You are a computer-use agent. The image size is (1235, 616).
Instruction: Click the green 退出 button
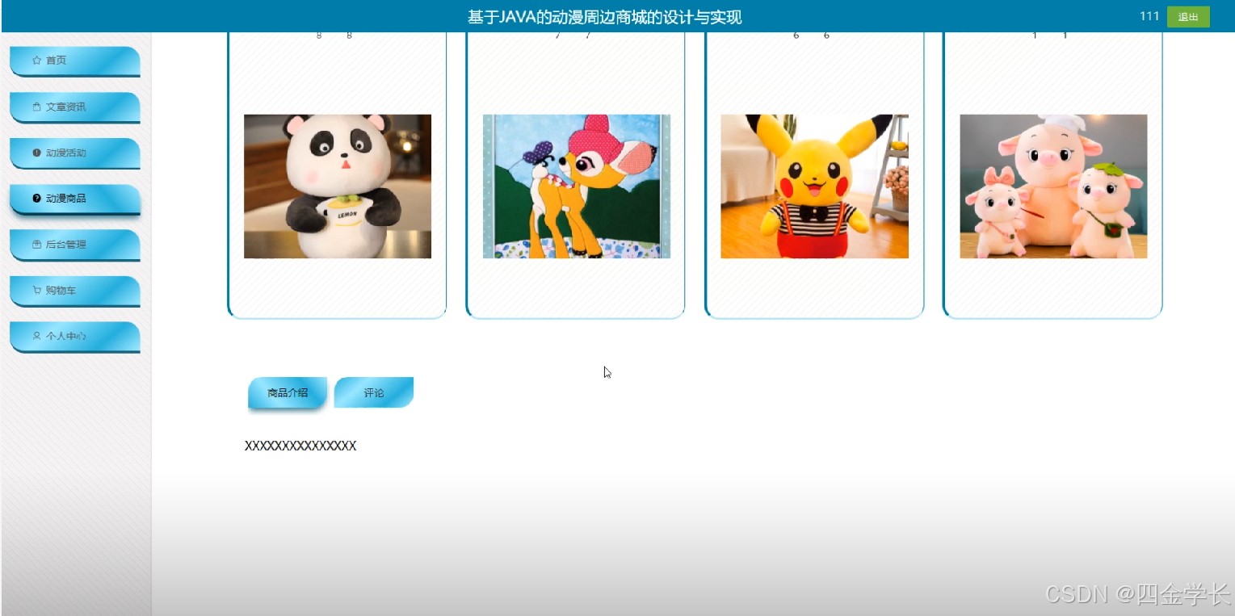pyautogui.click(x=1188, y=17)
